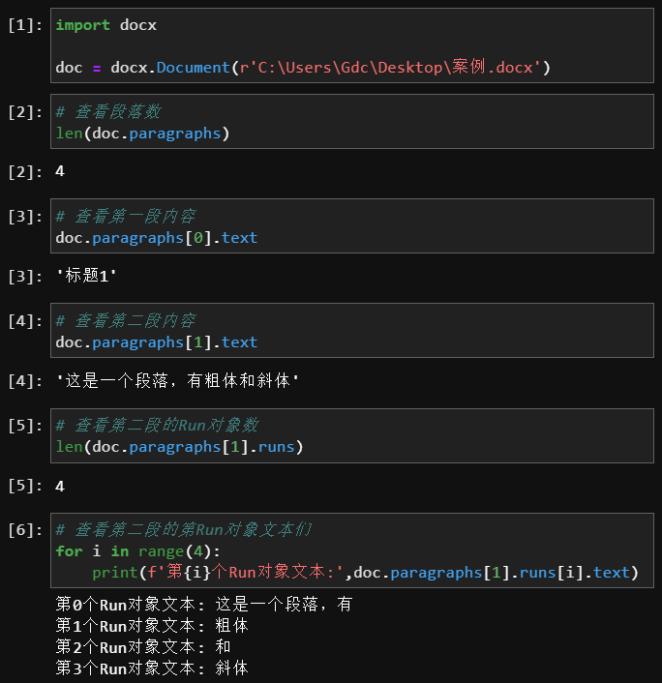Select the [2] input prompt beside the code cell
The image size is (662, 683).
[25, 112]
